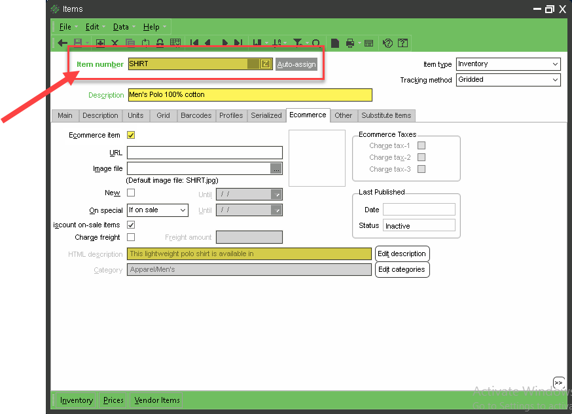
Task: Click the Image file input field
Action: tap(198, 168)
